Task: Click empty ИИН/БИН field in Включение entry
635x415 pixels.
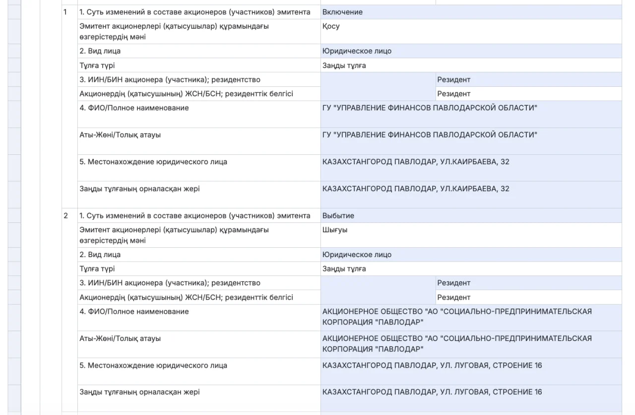Action: tap(378, 86)
